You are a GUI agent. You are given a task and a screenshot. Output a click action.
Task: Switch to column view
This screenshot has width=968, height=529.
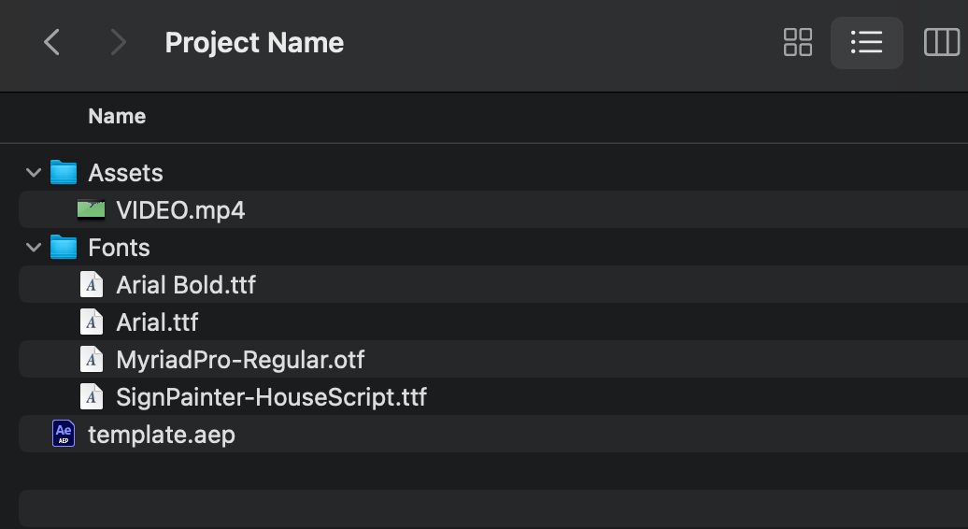(942, 43)
